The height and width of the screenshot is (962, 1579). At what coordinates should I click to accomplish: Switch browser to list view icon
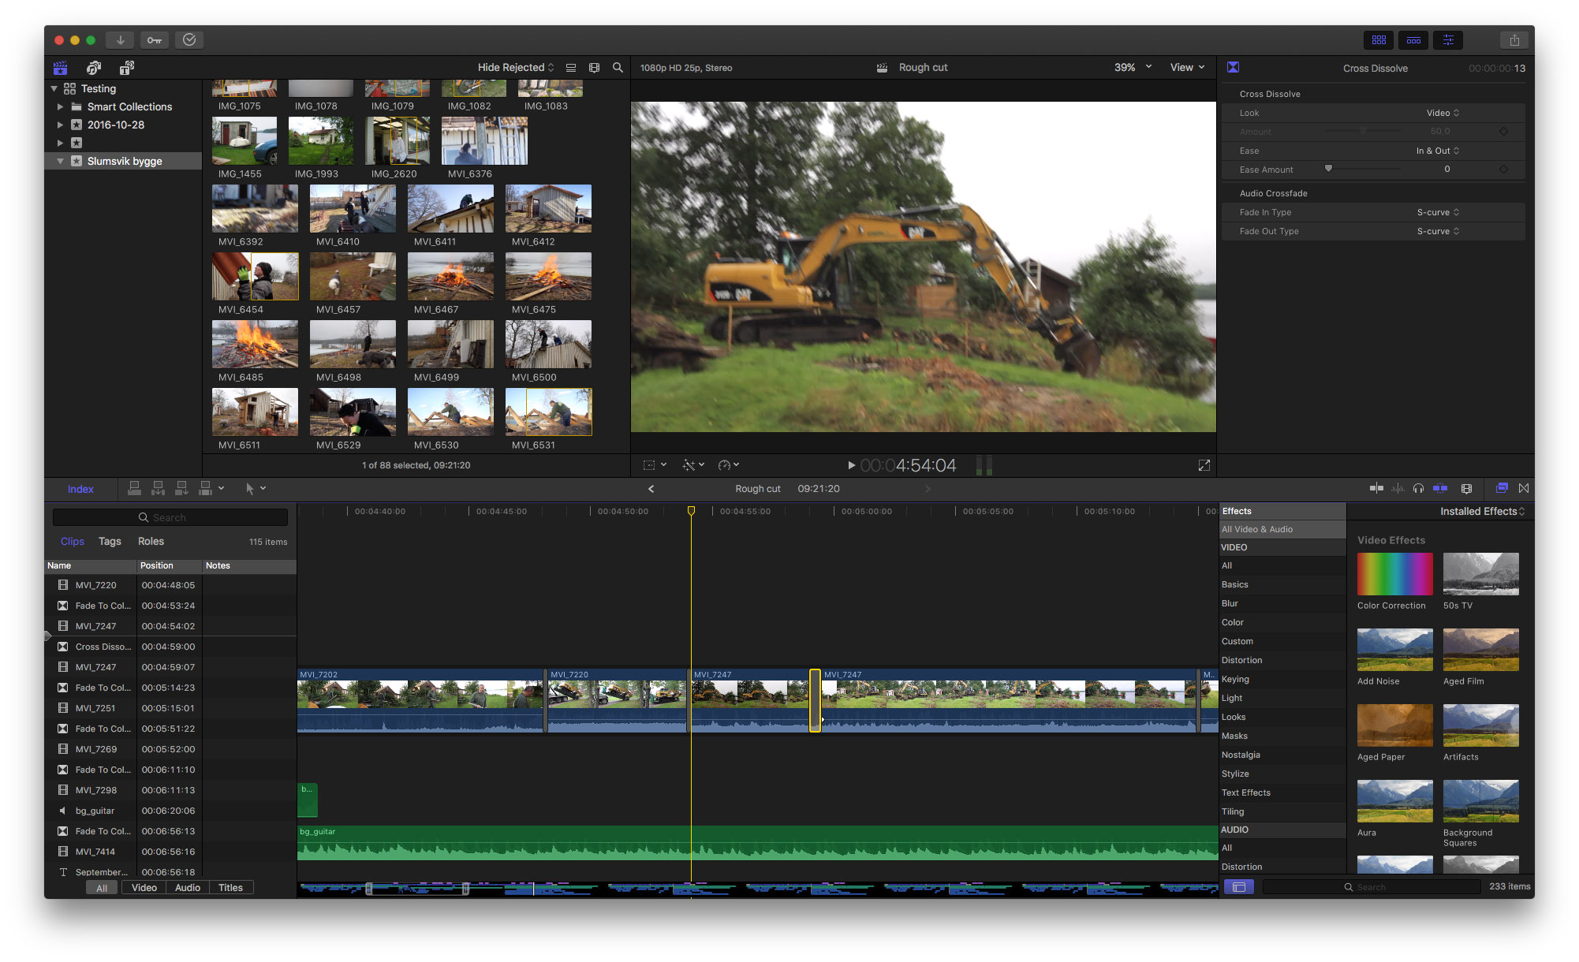click(x=571, y=68)
